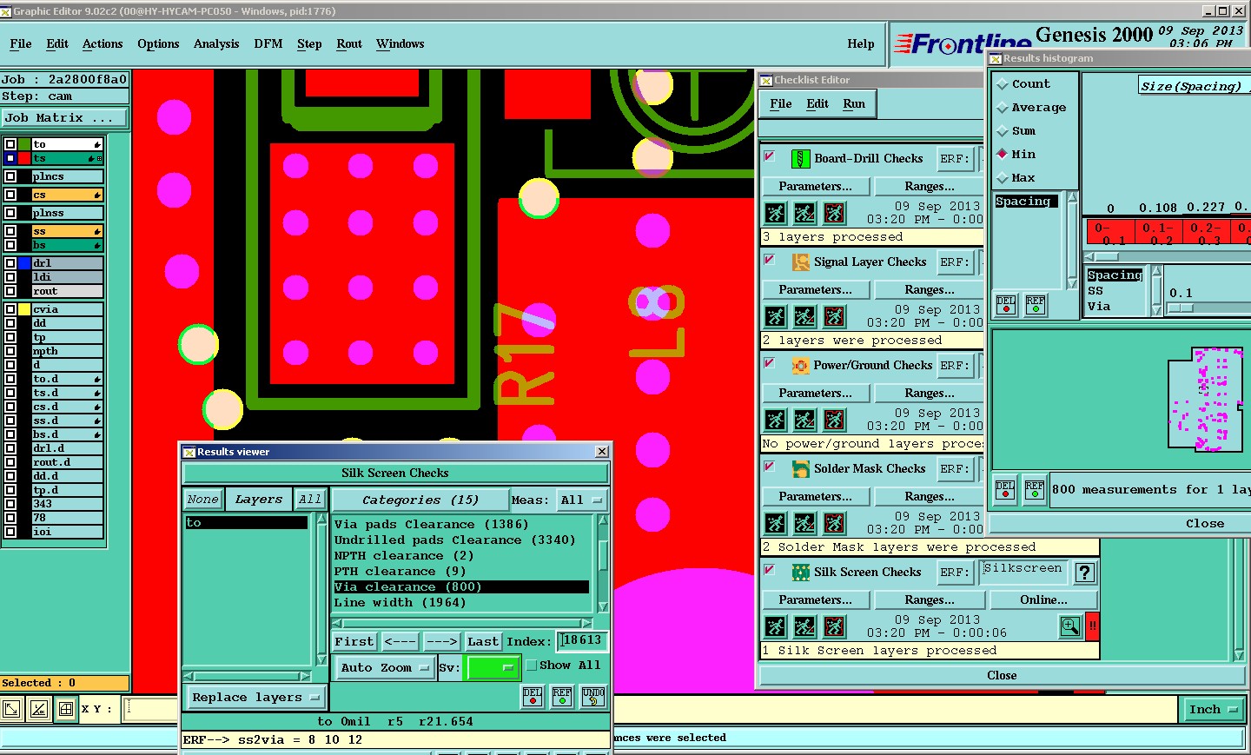Click red-outlined run icon under Signal Layer Checks
This screenshot has width=1251, height=755.
(x=834, y=316)
